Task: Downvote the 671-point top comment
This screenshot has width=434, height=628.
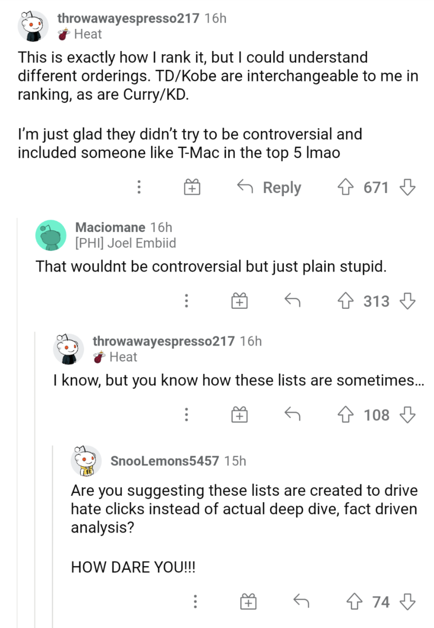Action: (408, 187)
